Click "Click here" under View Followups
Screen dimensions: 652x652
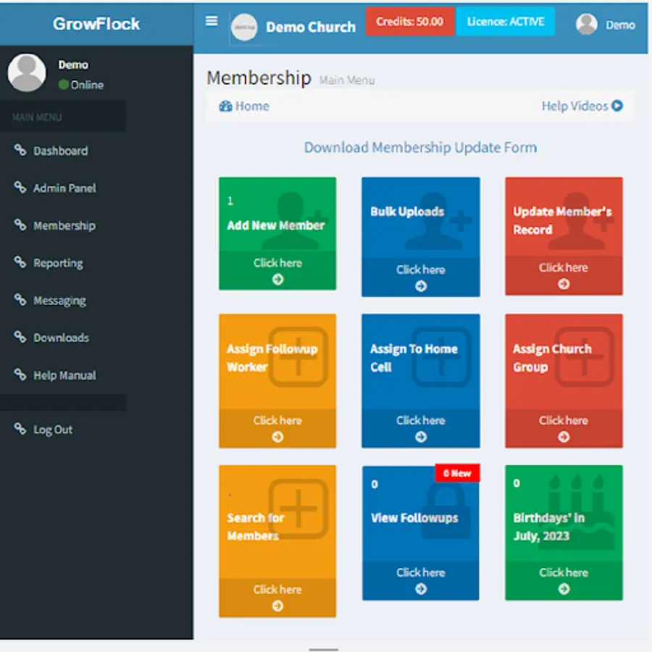[421, 572]
